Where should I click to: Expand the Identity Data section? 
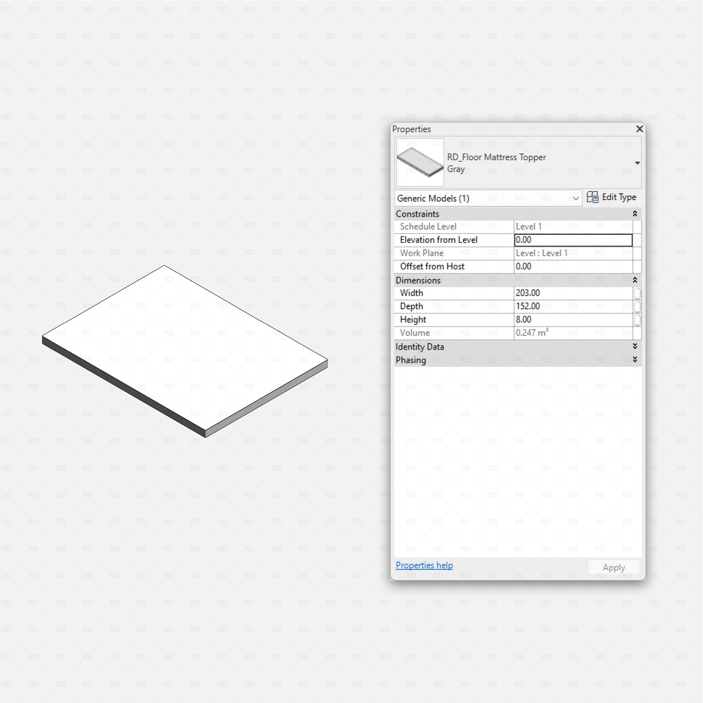(635, 346)
